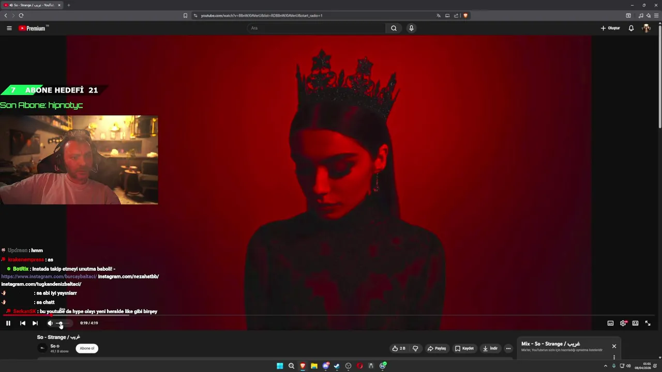This screenshot has width=662, height=372.
Task: Translate the page via address bar icon
Action: (439, 16)
